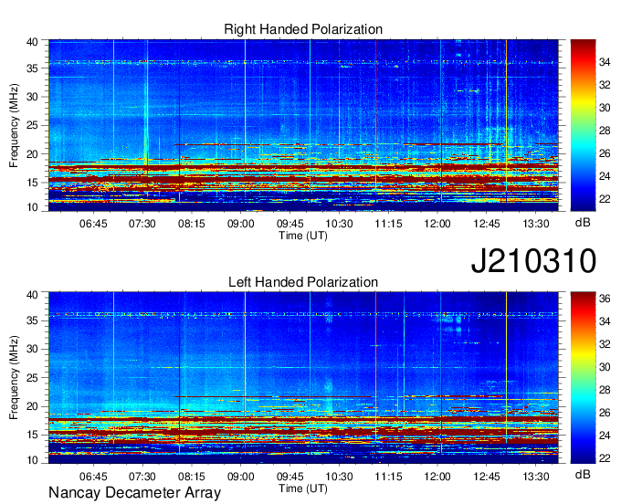Image resolution: width=621 pixels, height=504 pixels.
Task: Click the 36 value on lower color bar
Action: point(605,299)
